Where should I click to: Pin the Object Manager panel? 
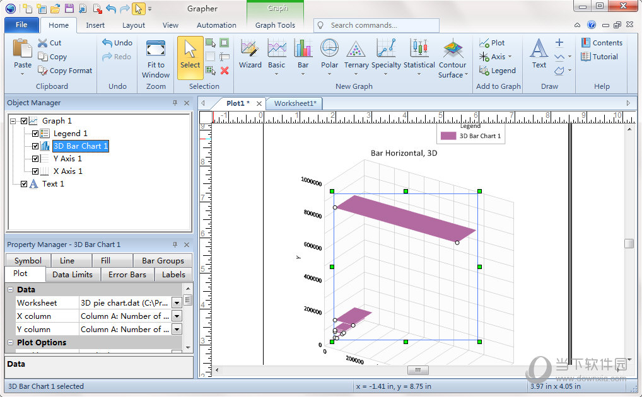point(175,103)
